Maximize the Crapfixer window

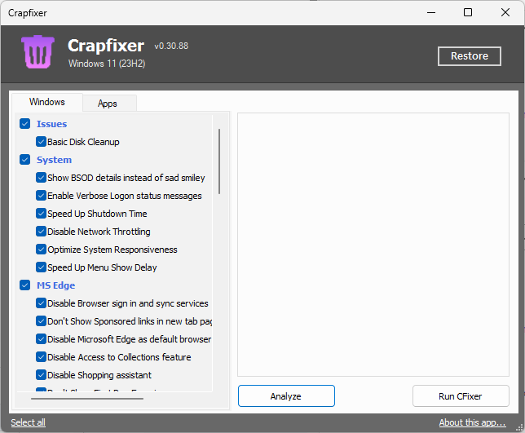[468, 13]
